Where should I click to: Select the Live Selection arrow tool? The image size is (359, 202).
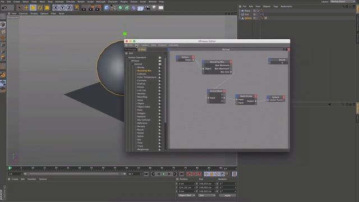[x=20, y=8]
